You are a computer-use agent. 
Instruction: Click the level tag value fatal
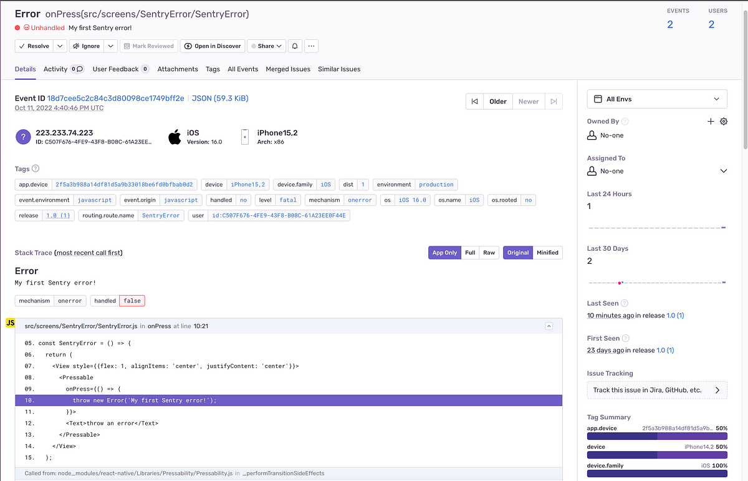tap(288, 200)
